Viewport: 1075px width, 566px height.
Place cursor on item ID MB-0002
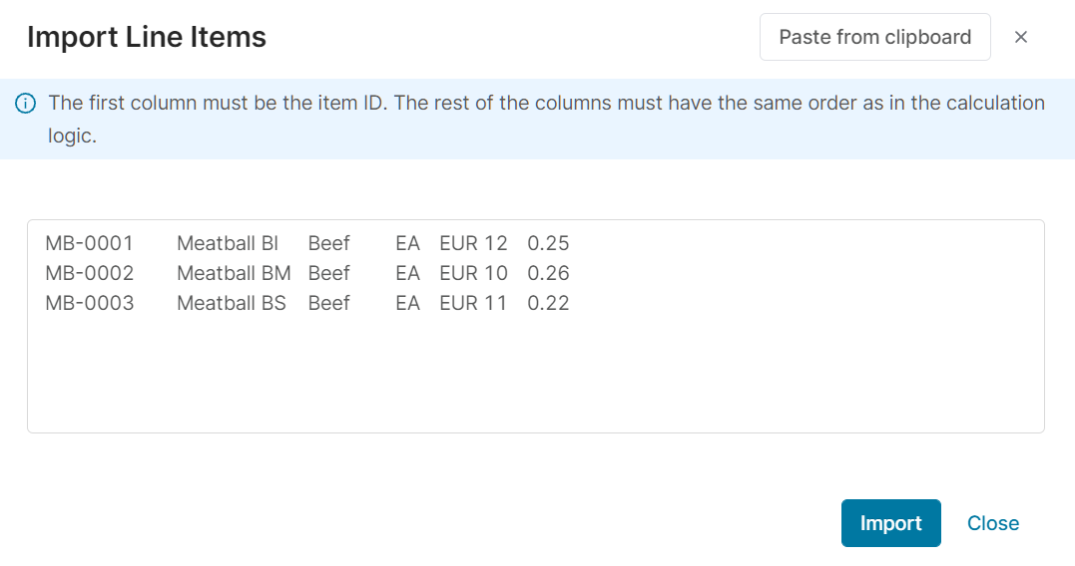point(89,273)
